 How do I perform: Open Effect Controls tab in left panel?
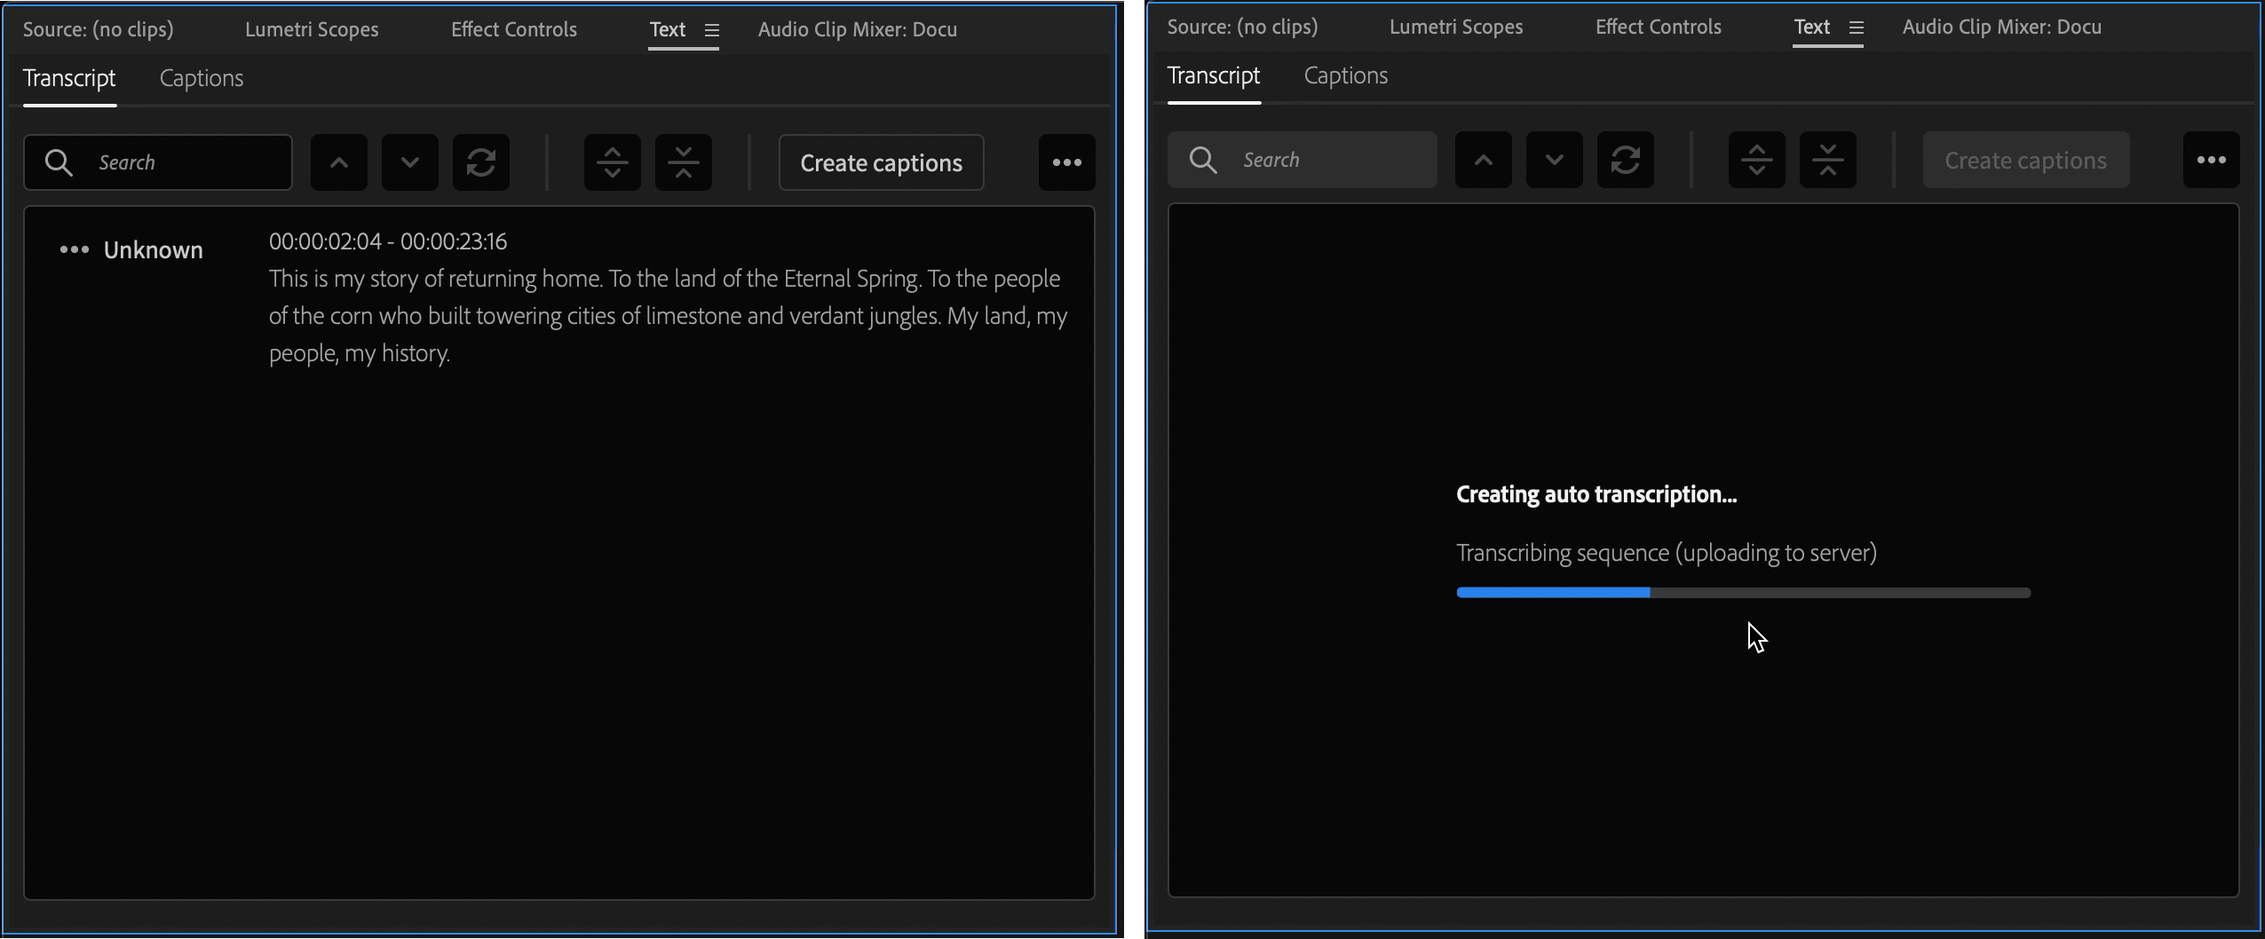point(514,29)
